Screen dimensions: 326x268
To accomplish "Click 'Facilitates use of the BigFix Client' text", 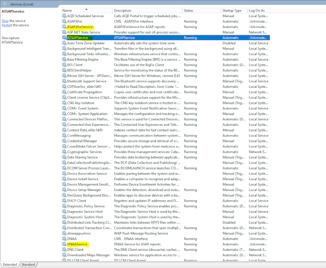I will 139,65.
